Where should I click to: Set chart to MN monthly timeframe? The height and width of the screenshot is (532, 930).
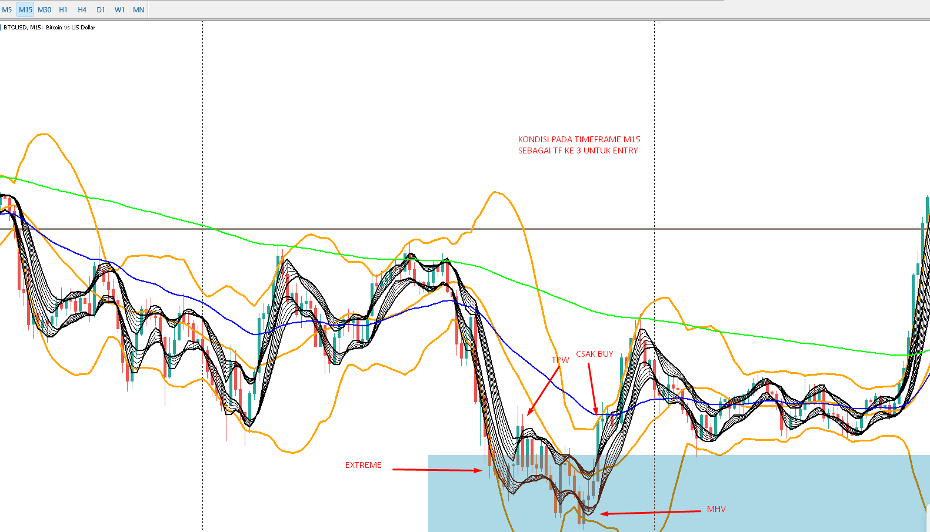coord(138,10)
